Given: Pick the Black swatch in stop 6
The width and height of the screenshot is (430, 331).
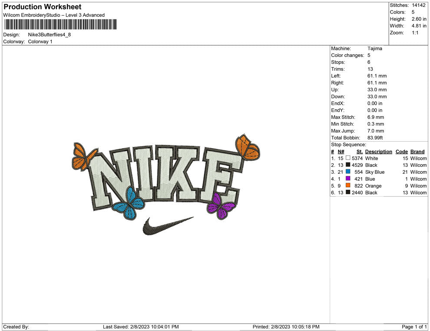Looking at the screenshot, I should point(348,192).
